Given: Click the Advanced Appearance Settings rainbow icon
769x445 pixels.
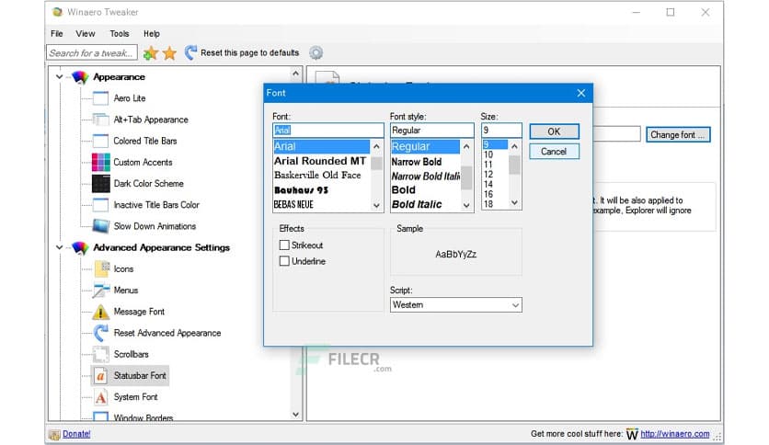Looking at the screenshot, I should coord(80,247).
